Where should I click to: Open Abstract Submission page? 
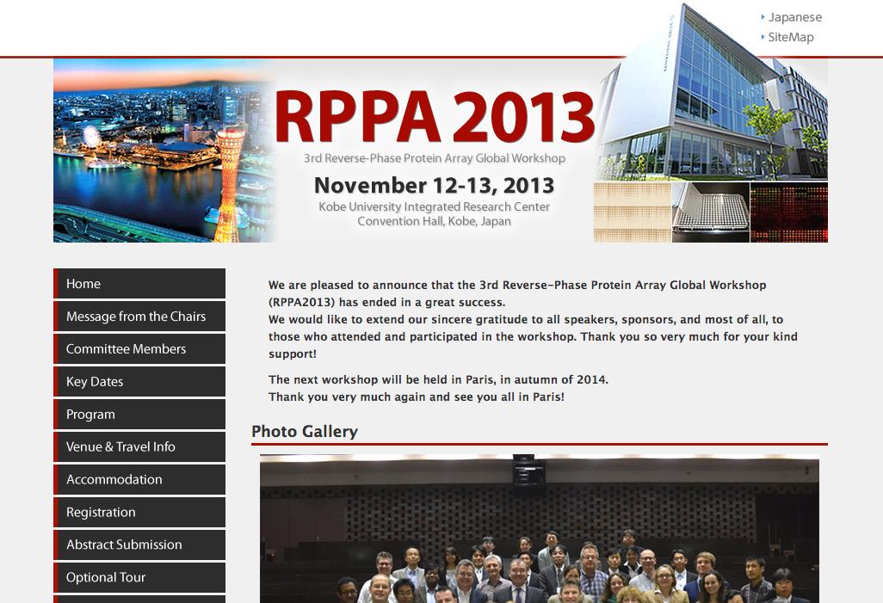139,545
